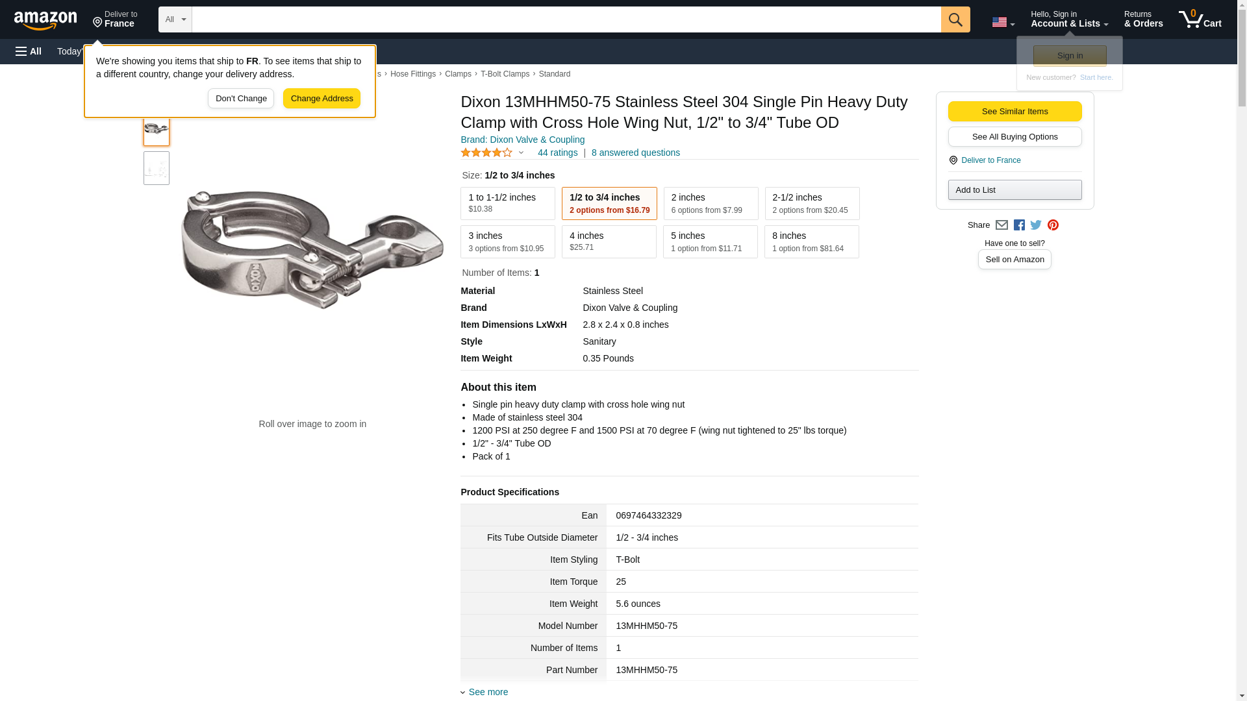The width and height of the screenshot is (1247, 701).
Task: Share product on Pinterest icon
Action: 1053,225
